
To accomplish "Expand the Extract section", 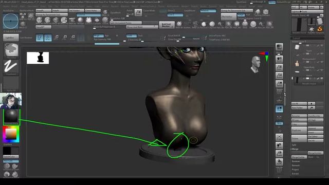I will 295,174.
